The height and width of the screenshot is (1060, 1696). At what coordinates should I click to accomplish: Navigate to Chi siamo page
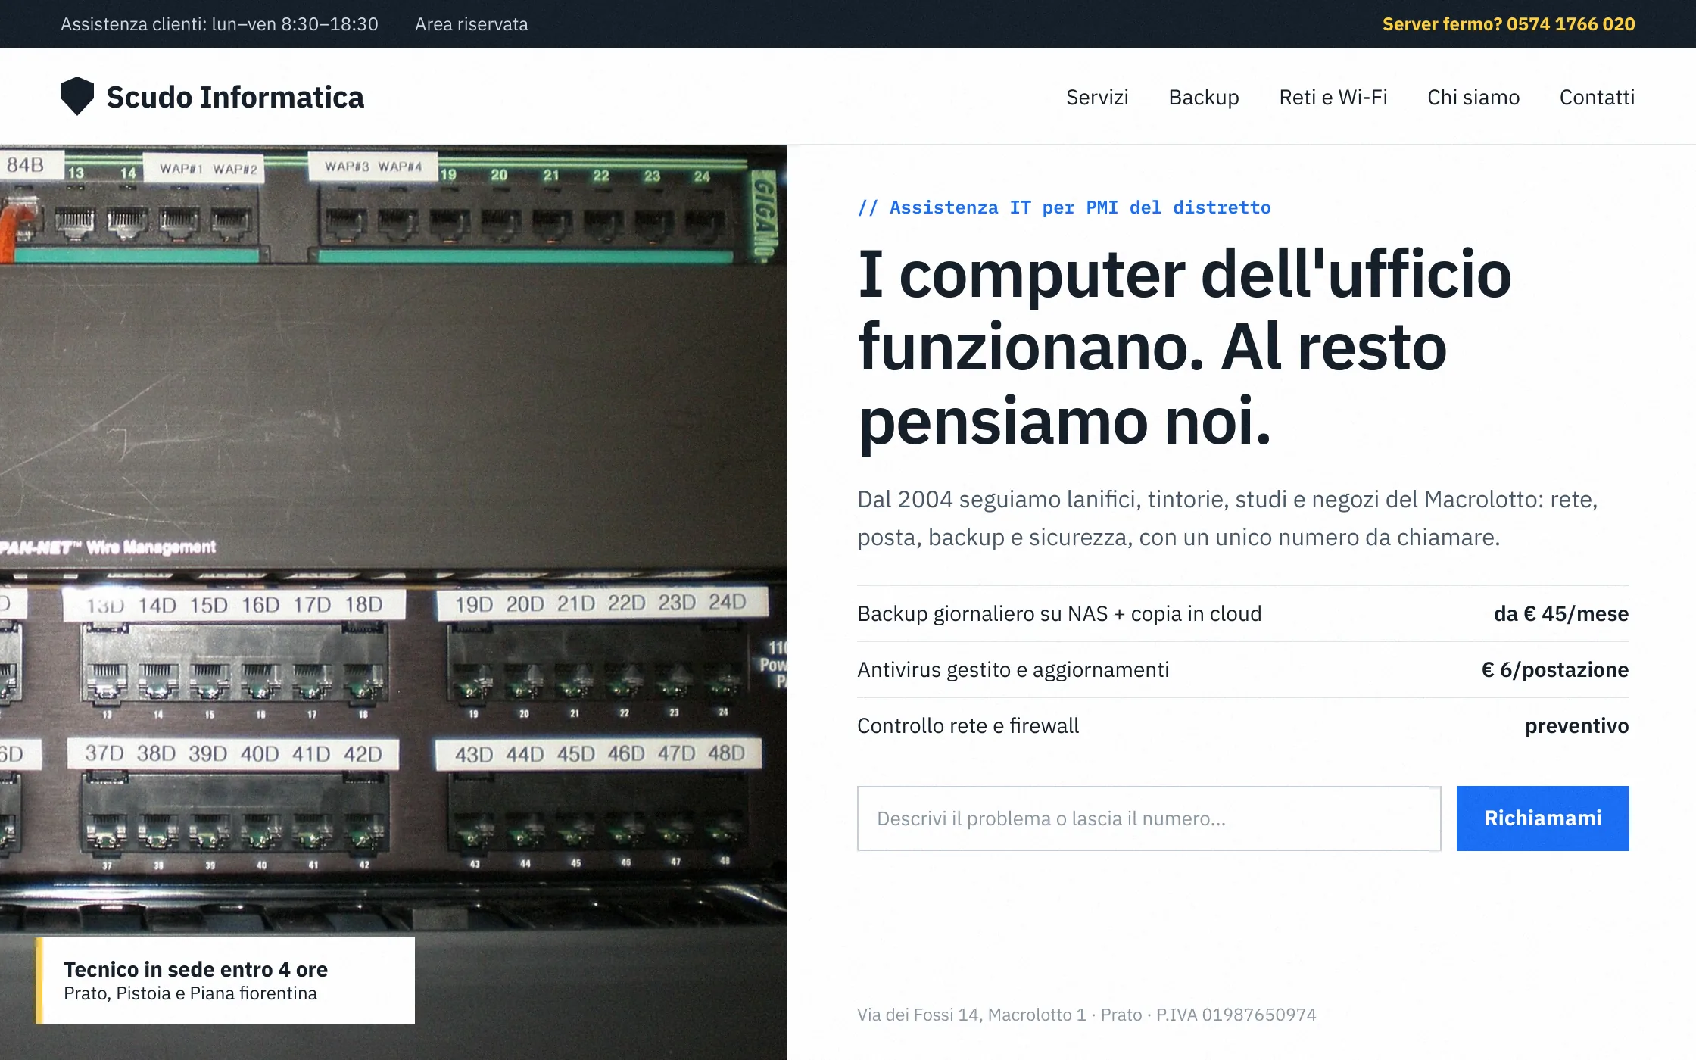1473,97
